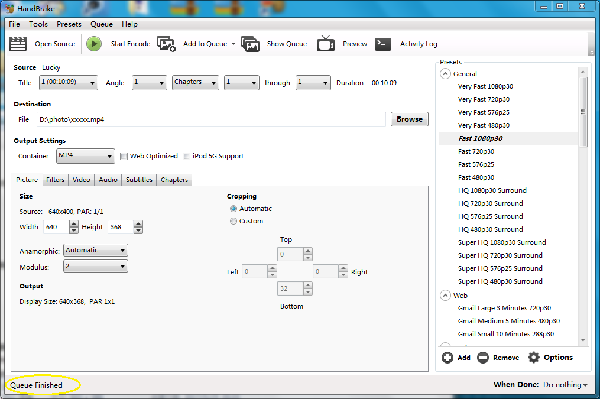Collapse the General presets group

[x=445, y=73]
